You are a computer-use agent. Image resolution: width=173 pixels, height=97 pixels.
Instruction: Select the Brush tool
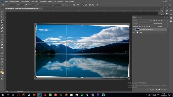[x=2, y=31]
